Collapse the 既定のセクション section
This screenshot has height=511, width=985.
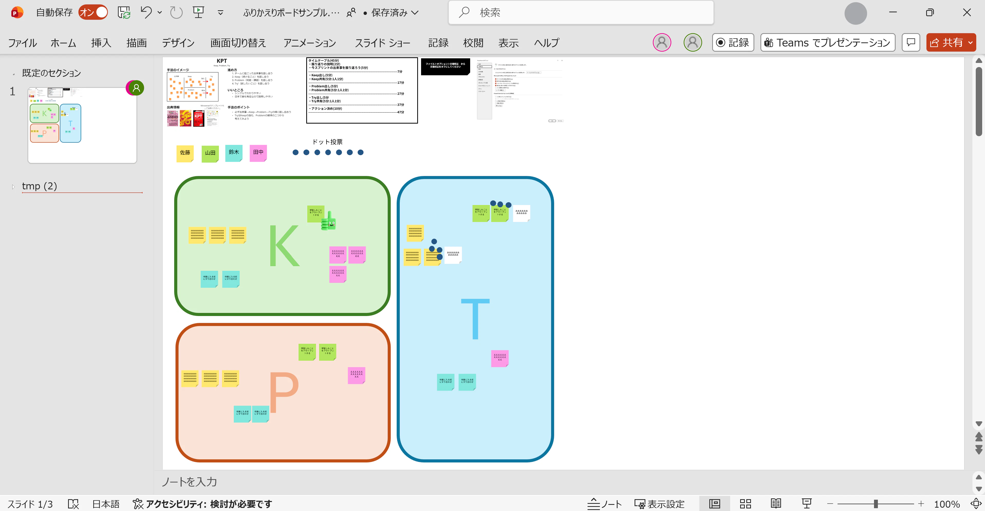click(13, 74)
